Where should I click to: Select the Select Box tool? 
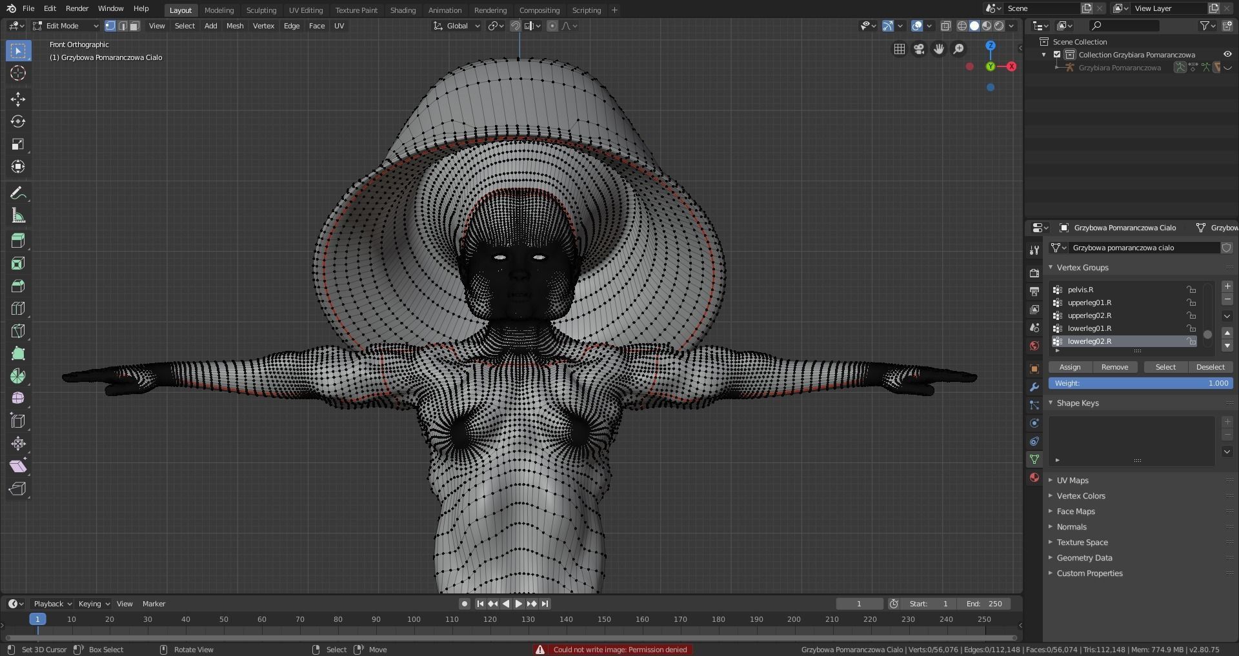pos(18,50)
